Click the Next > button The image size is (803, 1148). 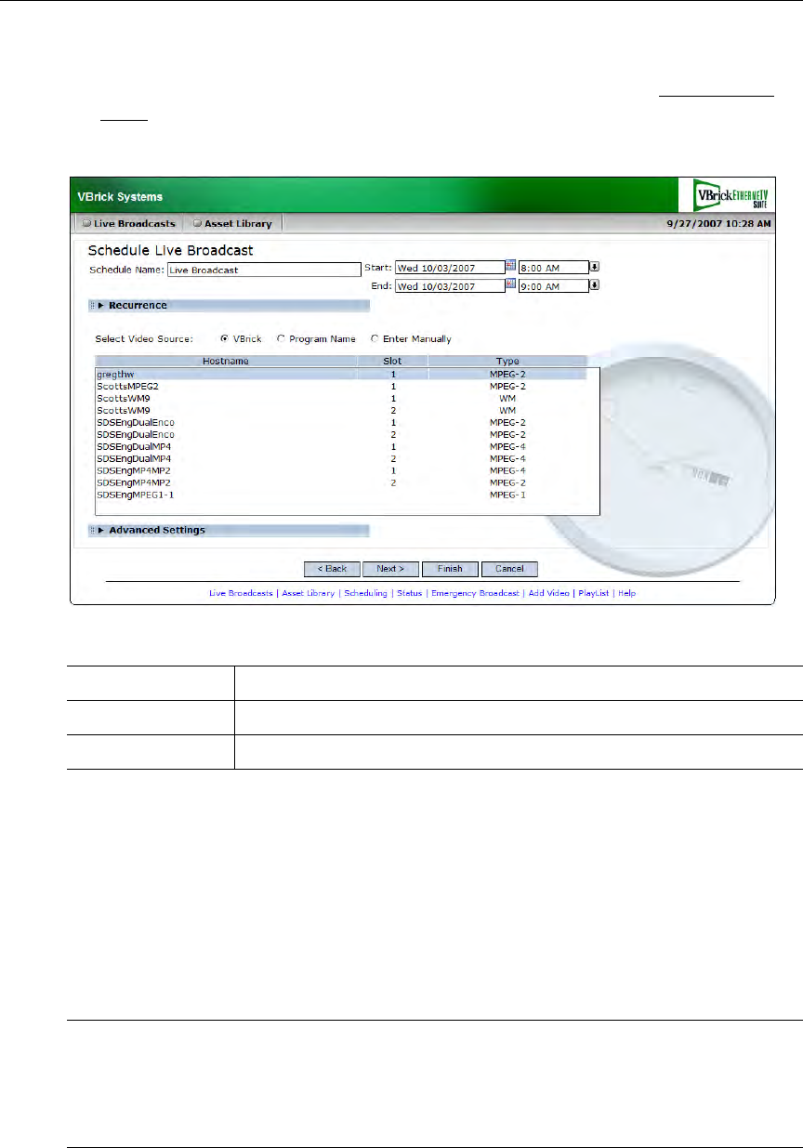pos(390,569)
